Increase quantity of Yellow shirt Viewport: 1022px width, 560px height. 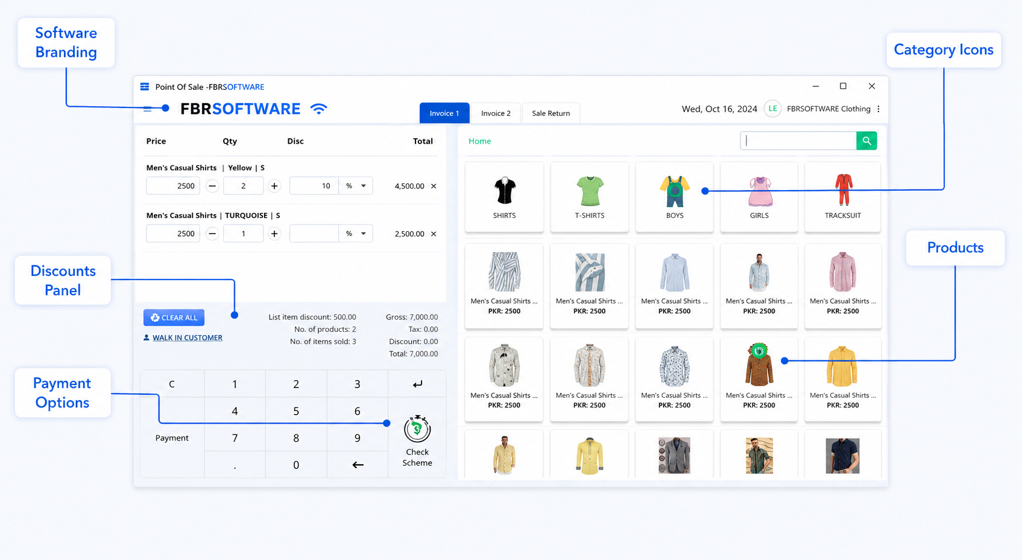pos(274,186)
